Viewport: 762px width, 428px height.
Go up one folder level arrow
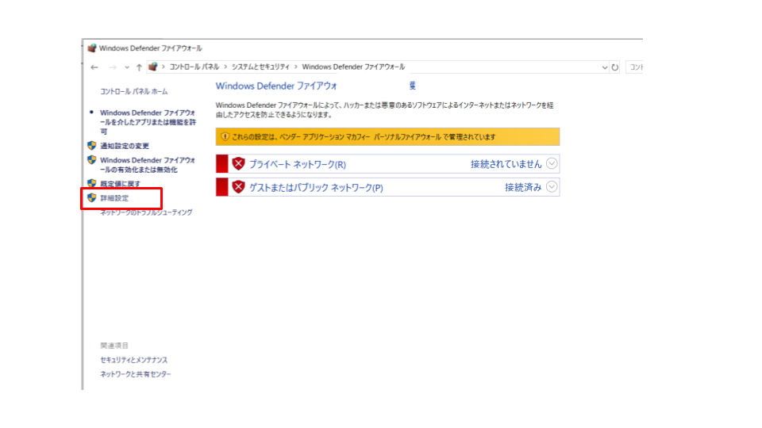pos(139,67)
